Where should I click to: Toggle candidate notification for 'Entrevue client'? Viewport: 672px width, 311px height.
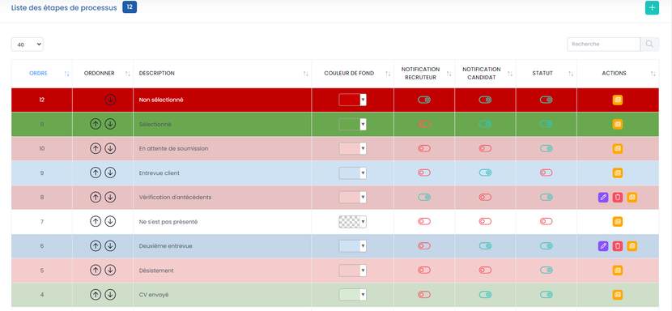[485, 173]
